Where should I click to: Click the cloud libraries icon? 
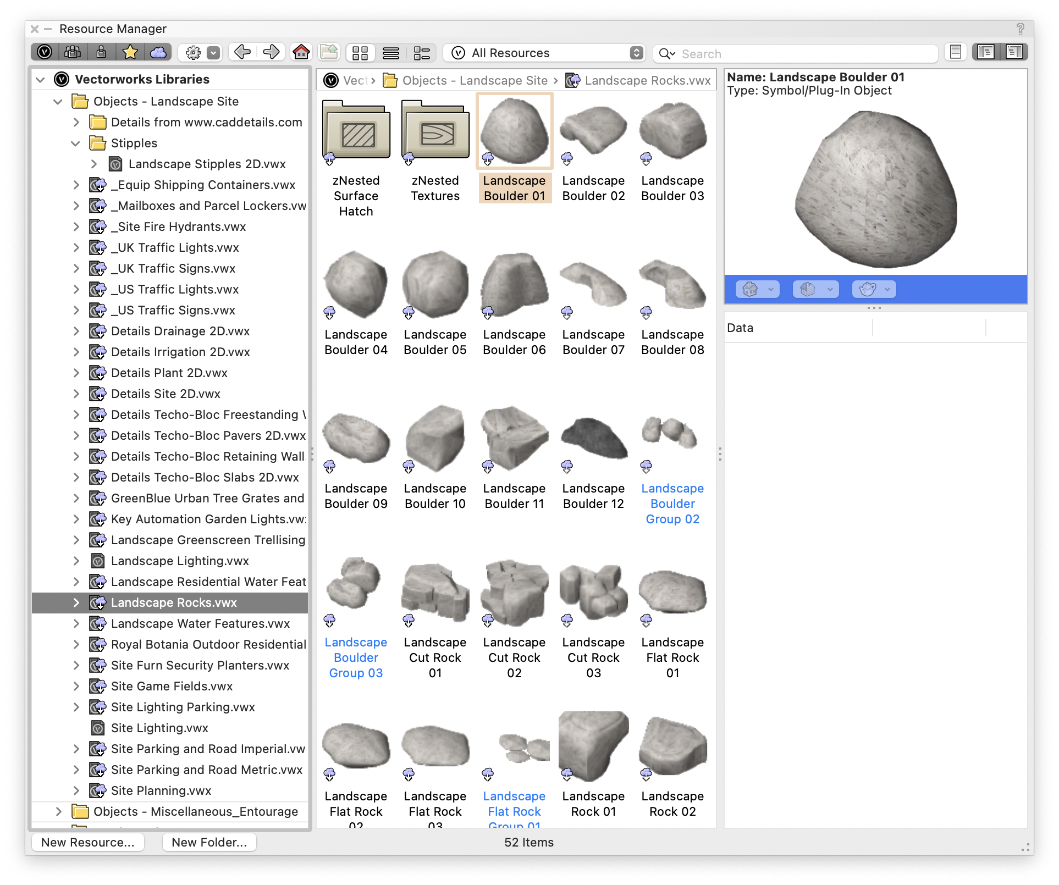(158, 52)
